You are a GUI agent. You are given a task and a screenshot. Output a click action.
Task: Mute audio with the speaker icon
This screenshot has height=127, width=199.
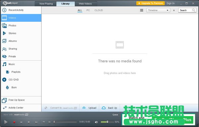point(96,122)
